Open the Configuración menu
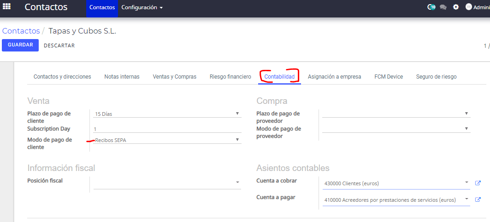Viewport: 490px width, 222px height. click(x=142, y=7)
